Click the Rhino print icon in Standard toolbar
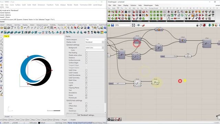This screenshot has height=124, width=220. [8, 28]
